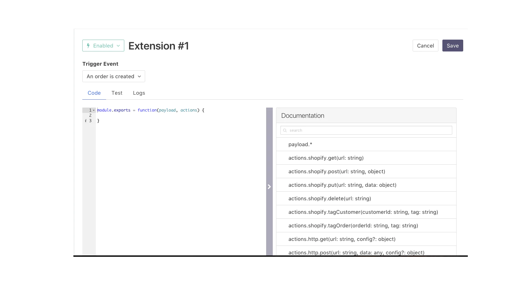Screen dimensions: 529x297
Task: Open the Enabled status dropdown
Action: click(x=103, y=46)
